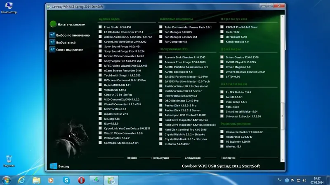Screen dimensions: 330x185
Task: Click Hard Disk Sentinel Pro 4.50 text
Action: (x=185, y=129)
